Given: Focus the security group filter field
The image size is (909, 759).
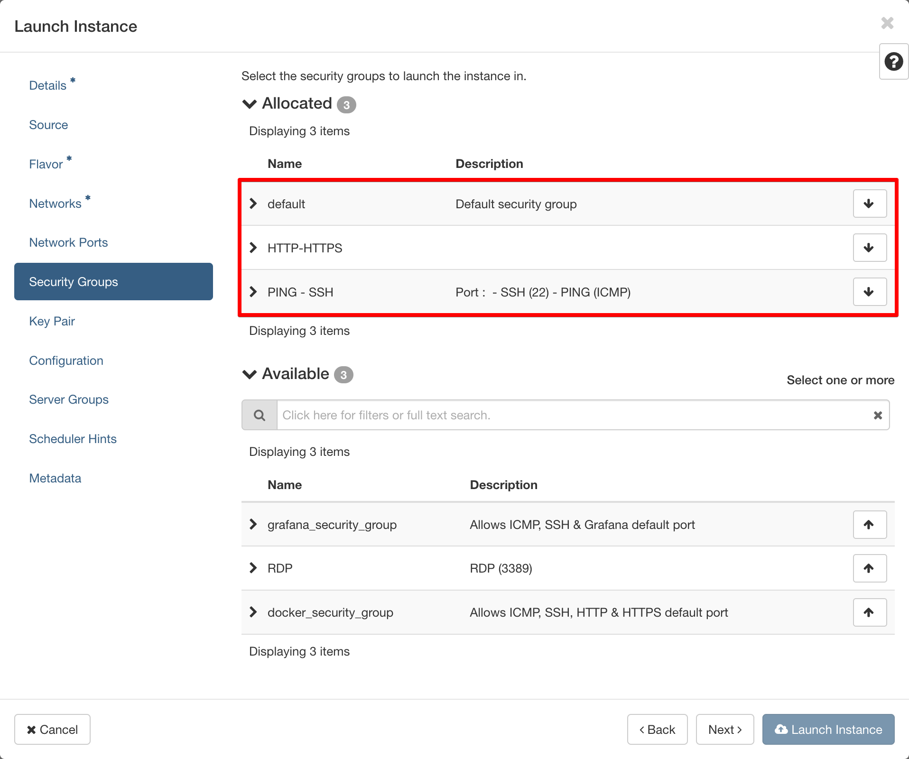Looking at the screenshot, I should coord(574,416).
